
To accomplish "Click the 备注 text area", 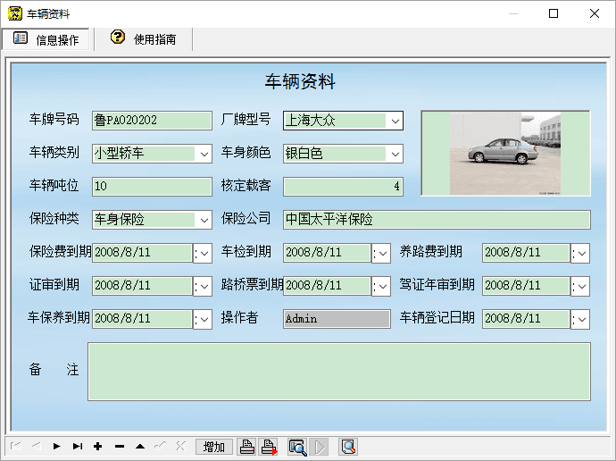I will [339, 372].
